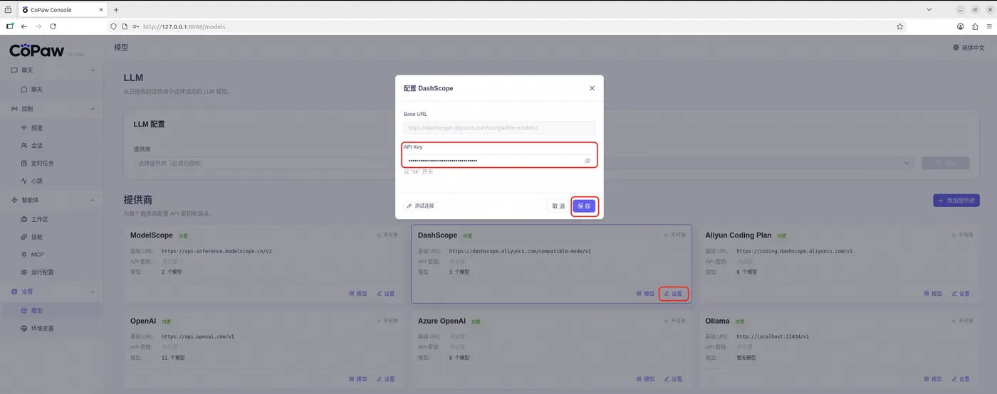Click the 测试连接 button
Screen dimensions: 997x394
point(420,206)
